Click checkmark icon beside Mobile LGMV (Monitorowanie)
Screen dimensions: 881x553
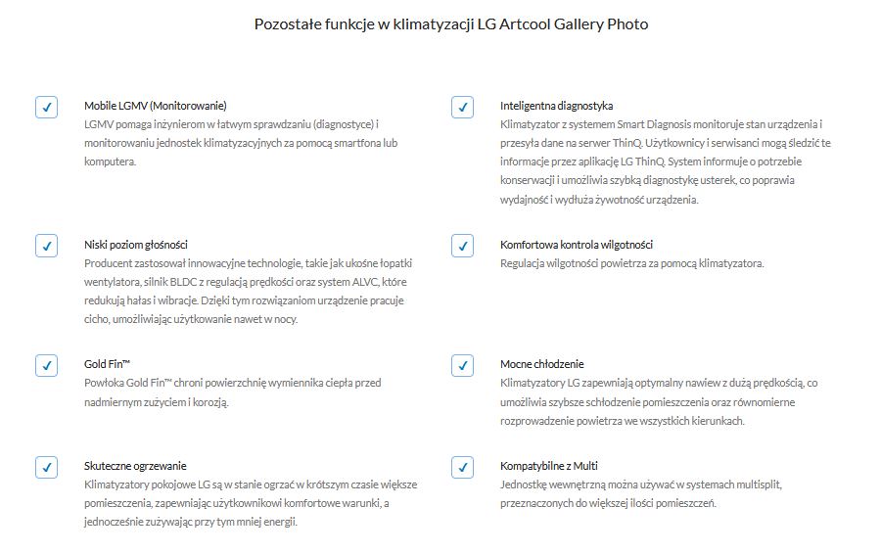click(x=46, y=108)
